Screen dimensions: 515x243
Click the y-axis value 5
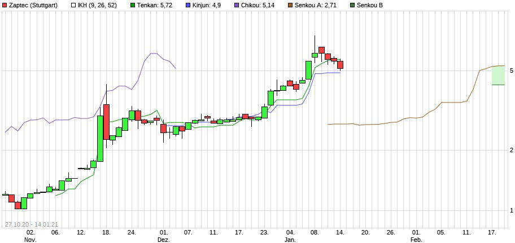[x=510, y=71]
